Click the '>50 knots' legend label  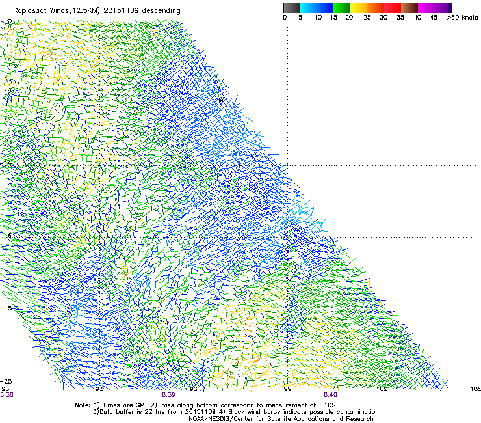click(x=462, y=18)
